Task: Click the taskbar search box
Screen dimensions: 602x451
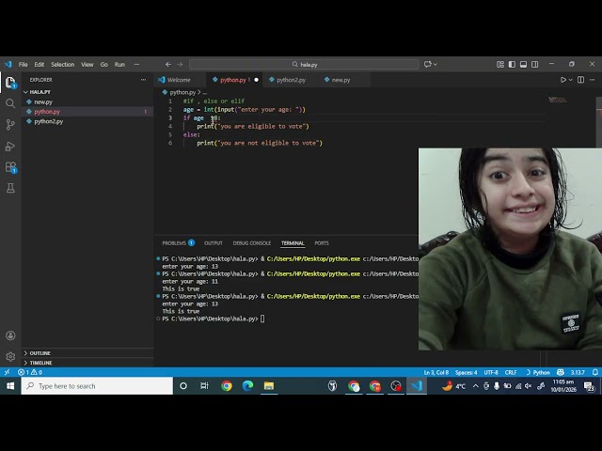Action: pyautogui.click(x=97, y=386)
